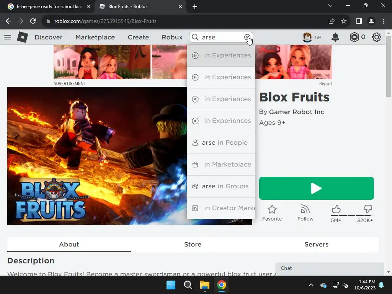This screenshot has width=392, height=294.
Task: Expand the Chat panel
Action: [x=329, y=268]
